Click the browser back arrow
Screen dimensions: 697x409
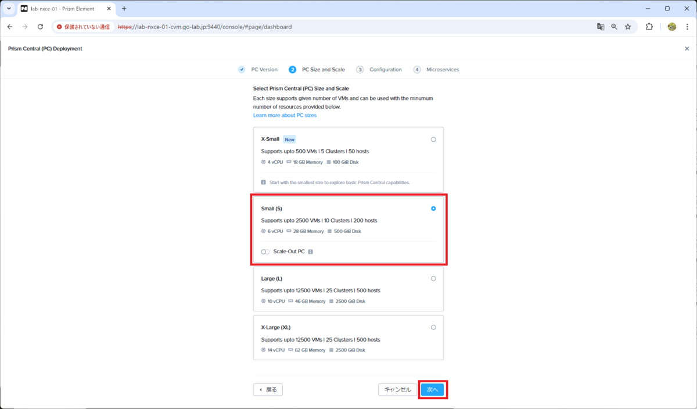click(10, 27)
